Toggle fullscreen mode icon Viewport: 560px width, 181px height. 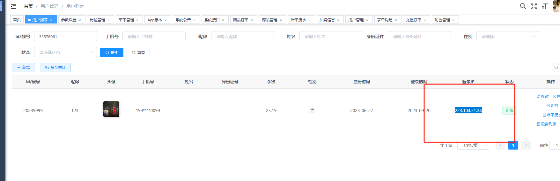[x=534, y=6]
